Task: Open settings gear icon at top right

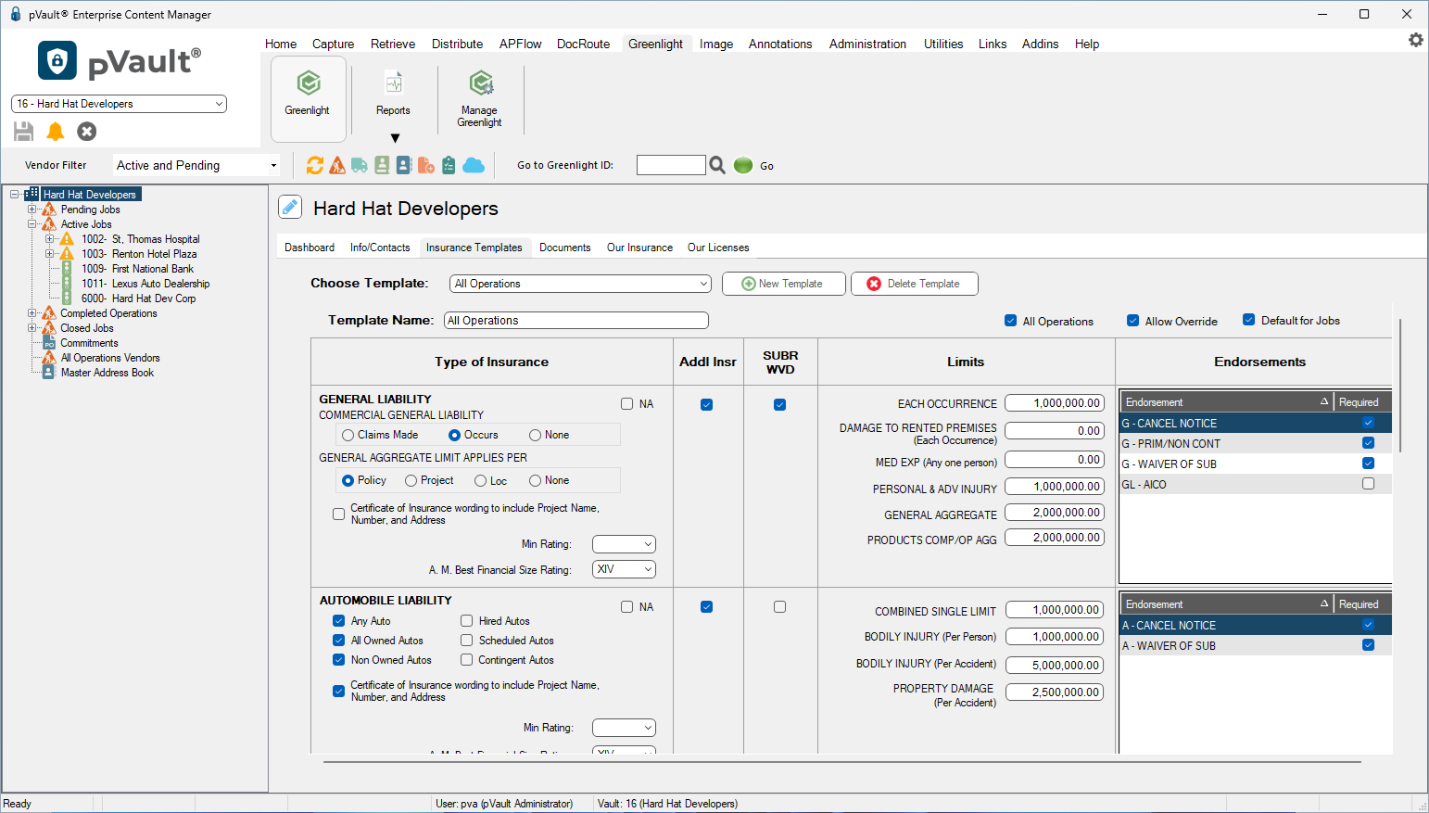Action: [x=1416, y=40]
